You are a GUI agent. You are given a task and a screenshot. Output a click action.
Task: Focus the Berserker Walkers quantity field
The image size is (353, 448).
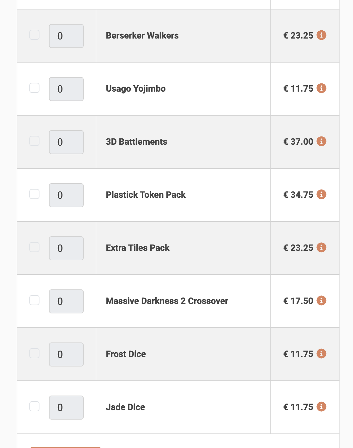66,36
